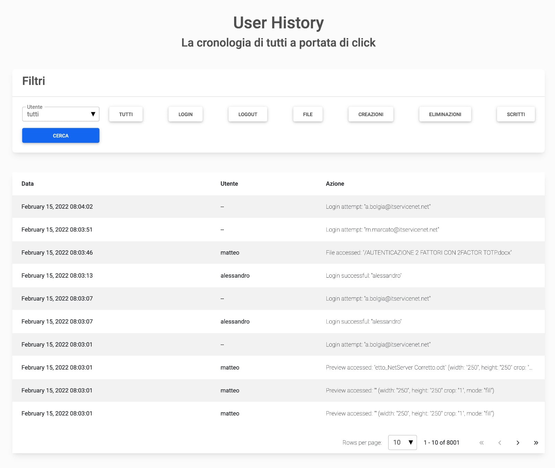Go to the first page of results

(x=481, y=443)
